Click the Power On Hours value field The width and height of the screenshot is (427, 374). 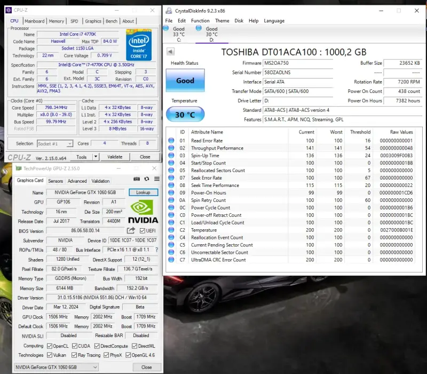(403, 100)
